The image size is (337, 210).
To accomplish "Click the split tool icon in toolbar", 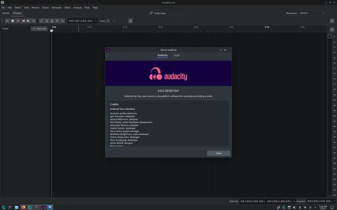I will coord(47,21).
